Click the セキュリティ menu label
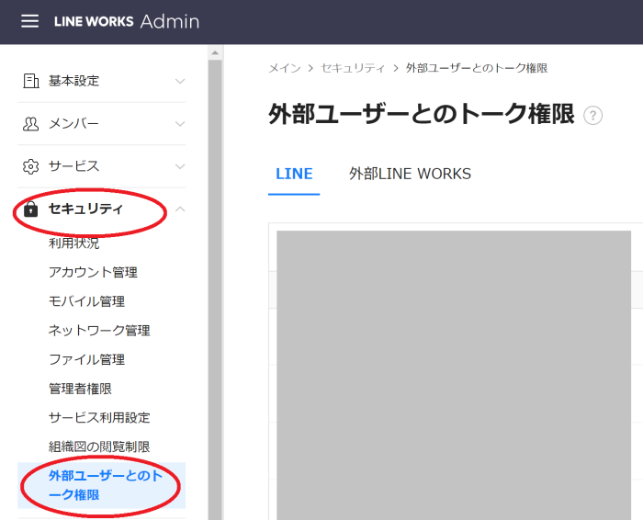 coord(85,209)
